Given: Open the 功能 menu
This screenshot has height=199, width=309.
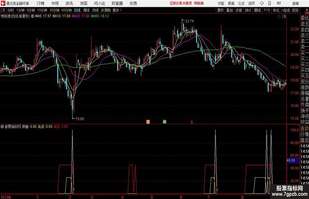Looking at the screenshot, I should click(x=221, y=3).
